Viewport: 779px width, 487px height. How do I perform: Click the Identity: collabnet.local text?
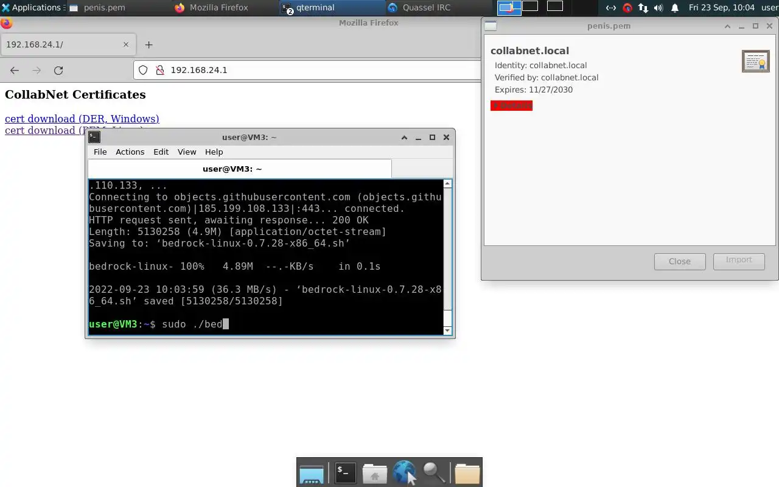point(540,65)
